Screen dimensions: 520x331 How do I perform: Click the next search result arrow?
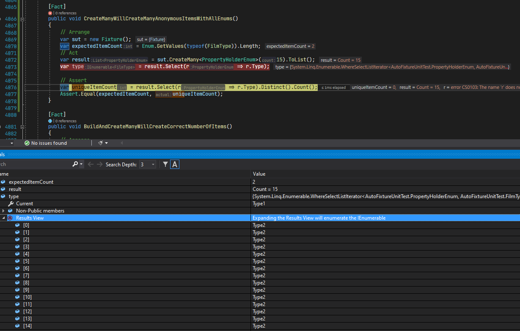99,164
